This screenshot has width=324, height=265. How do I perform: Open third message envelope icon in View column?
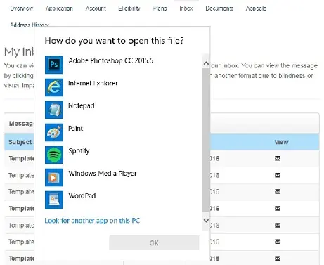[278, 191]
